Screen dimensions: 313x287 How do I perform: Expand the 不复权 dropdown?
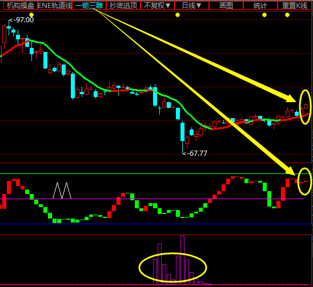(158, 5)
